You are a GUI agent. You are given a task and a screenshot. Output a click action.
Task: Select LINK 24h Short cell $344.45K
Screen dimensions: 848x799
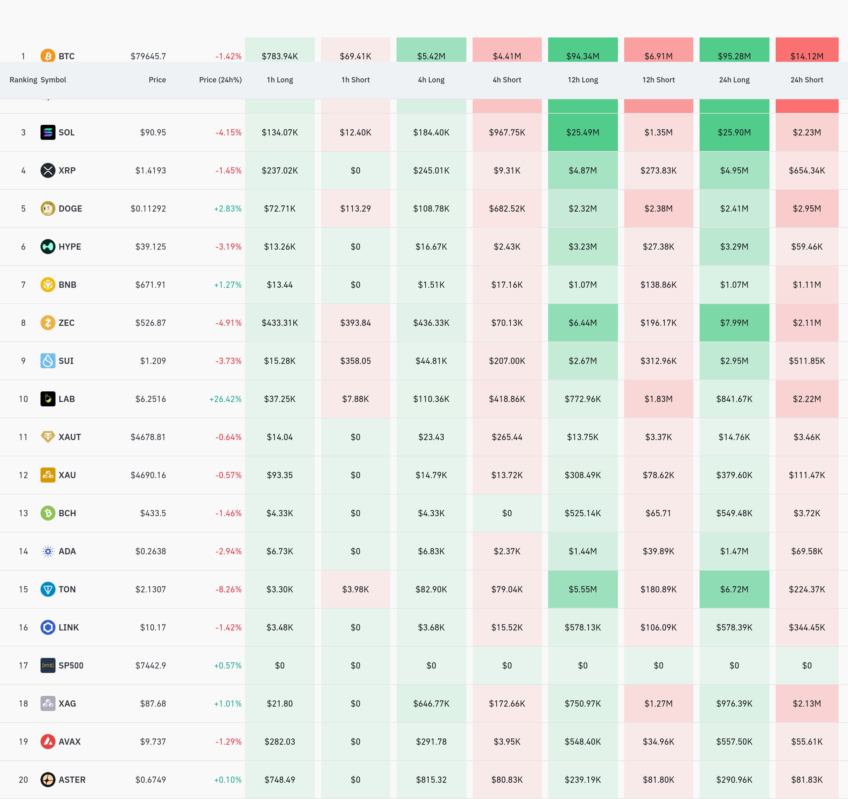click(x=807, y=627)
